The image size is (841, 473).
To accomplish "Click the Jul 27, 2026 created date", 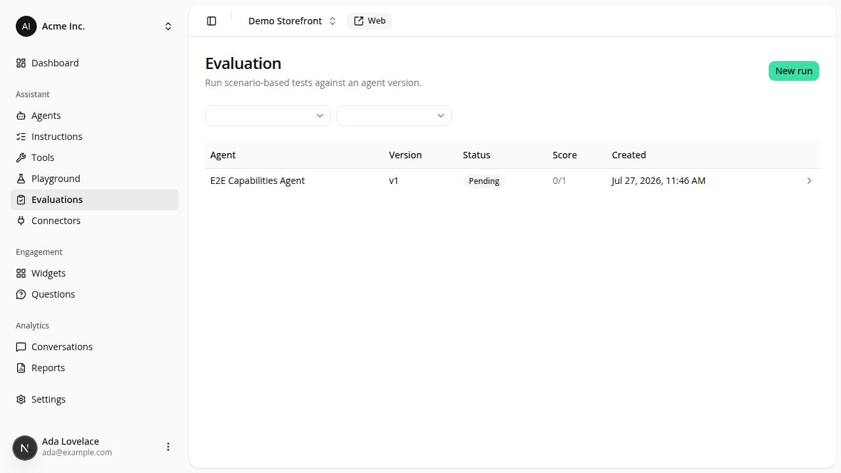I will click(658, 181).
